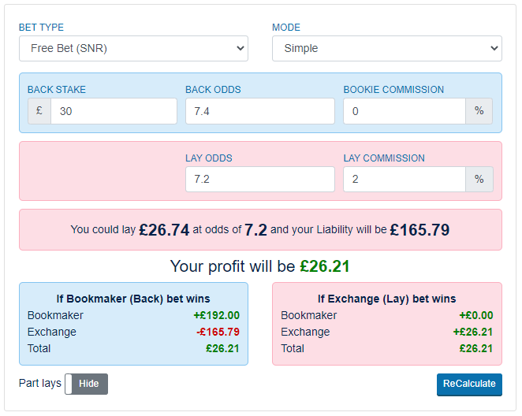Image resolution: width=522 pixels, height=416 pixels.
Task: Click the Part lays label
Action: (x=40, y=383)
